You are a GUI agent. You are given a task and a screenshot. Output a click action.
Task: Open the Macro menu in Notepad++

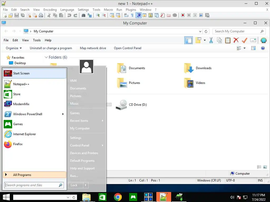tap(108, 10)
